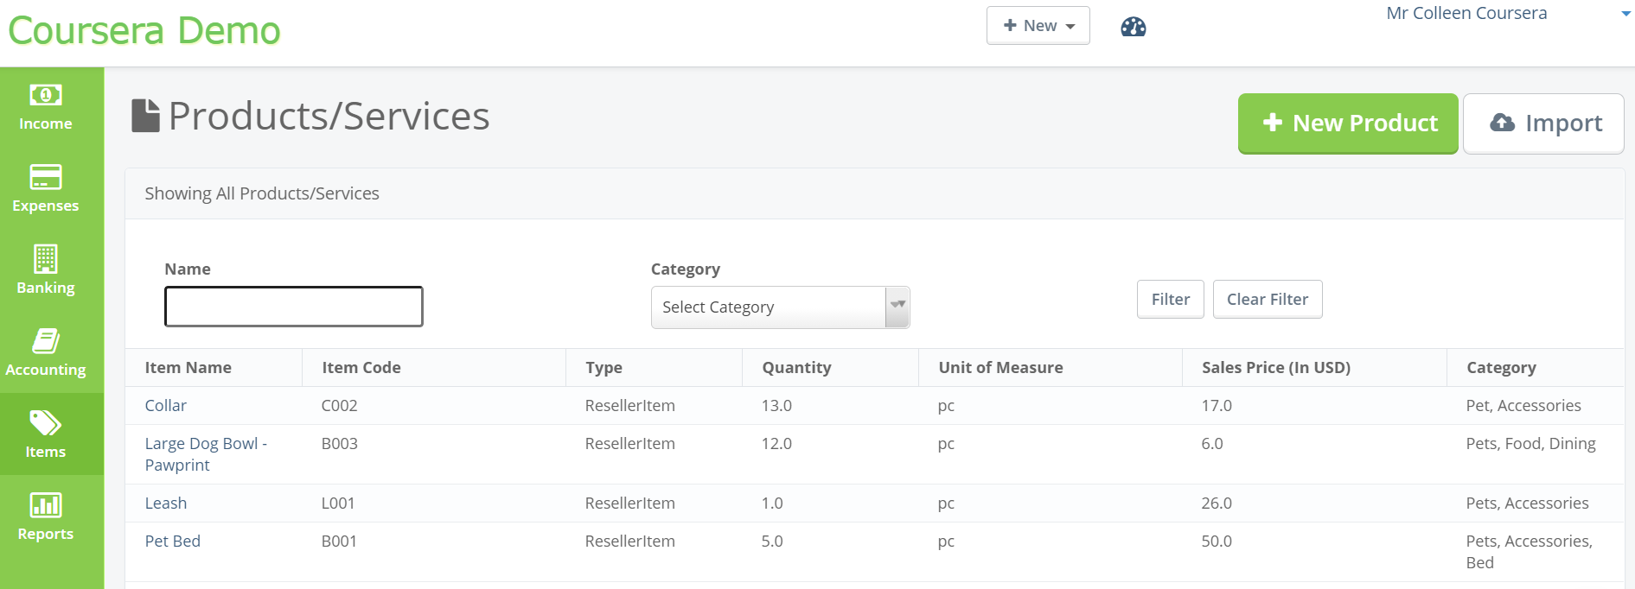
Task: Open the Select Category dropdown
Action: pos(780,307)
